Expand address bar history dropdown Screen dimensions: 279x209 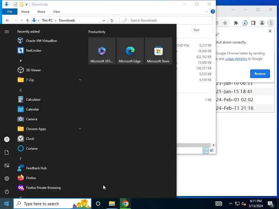104,20
